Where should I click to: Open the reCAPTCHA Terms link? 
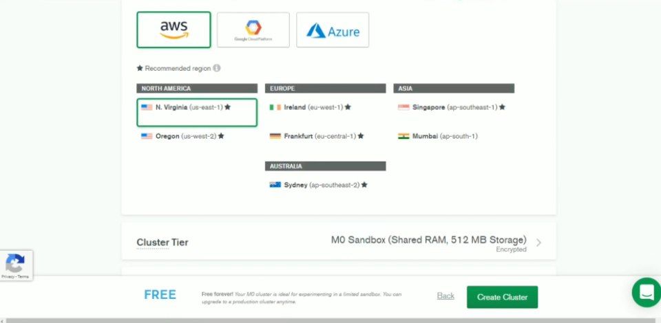(x=23, y=277)
